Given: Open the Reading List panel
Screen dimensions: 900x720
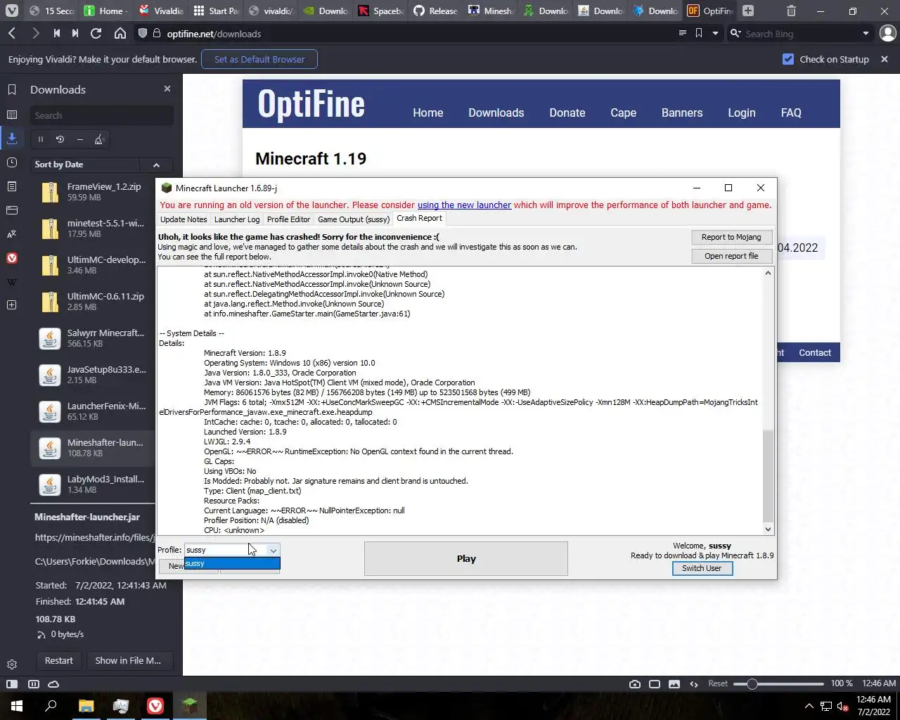Looking at the screenshot, I should (12, 114).
